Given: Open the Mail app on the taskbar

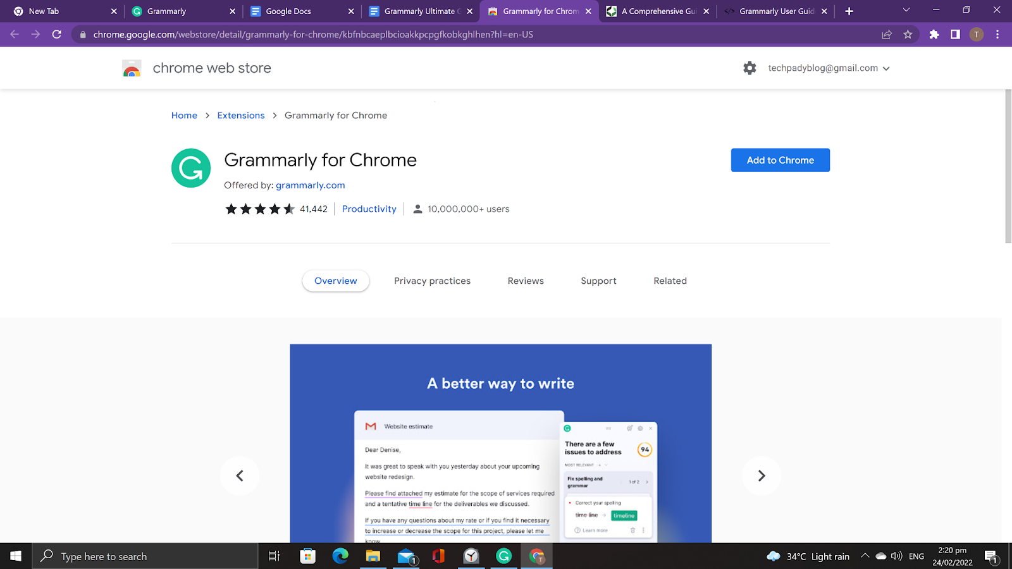Looking at the screenshot, I should (x=406, y=556).
